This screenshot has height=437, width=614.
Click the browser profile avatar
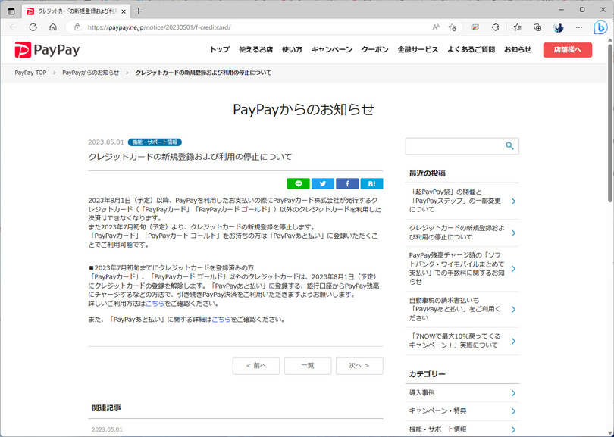point(558,27)
